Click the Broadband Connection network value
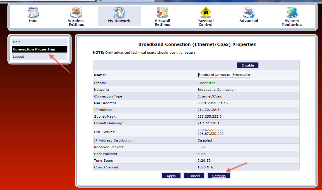 click(217, 90)
